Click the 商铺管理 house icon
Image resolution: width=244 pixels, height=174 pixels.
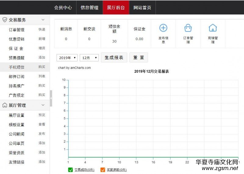coord(213,28)
